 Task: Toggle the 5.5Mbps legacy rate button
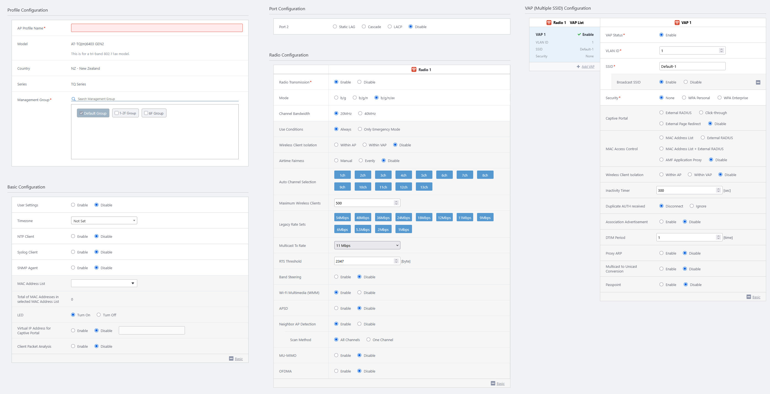[x=363, y=230]
